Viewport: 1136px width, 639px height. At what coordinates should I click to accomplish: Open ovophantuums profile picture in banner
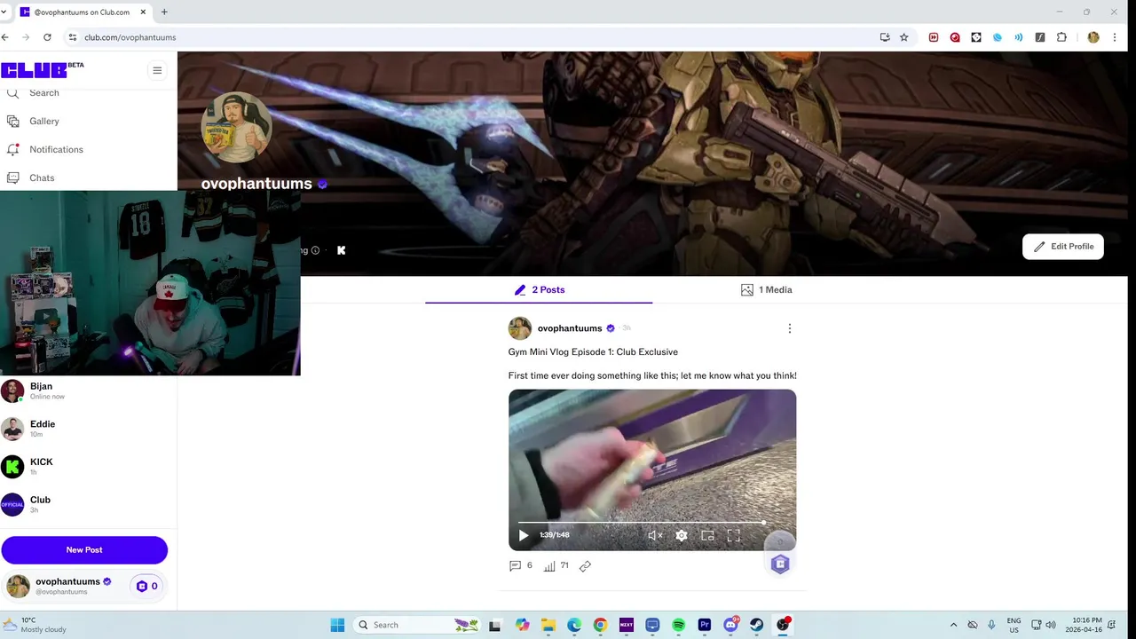tap(236, 128)
